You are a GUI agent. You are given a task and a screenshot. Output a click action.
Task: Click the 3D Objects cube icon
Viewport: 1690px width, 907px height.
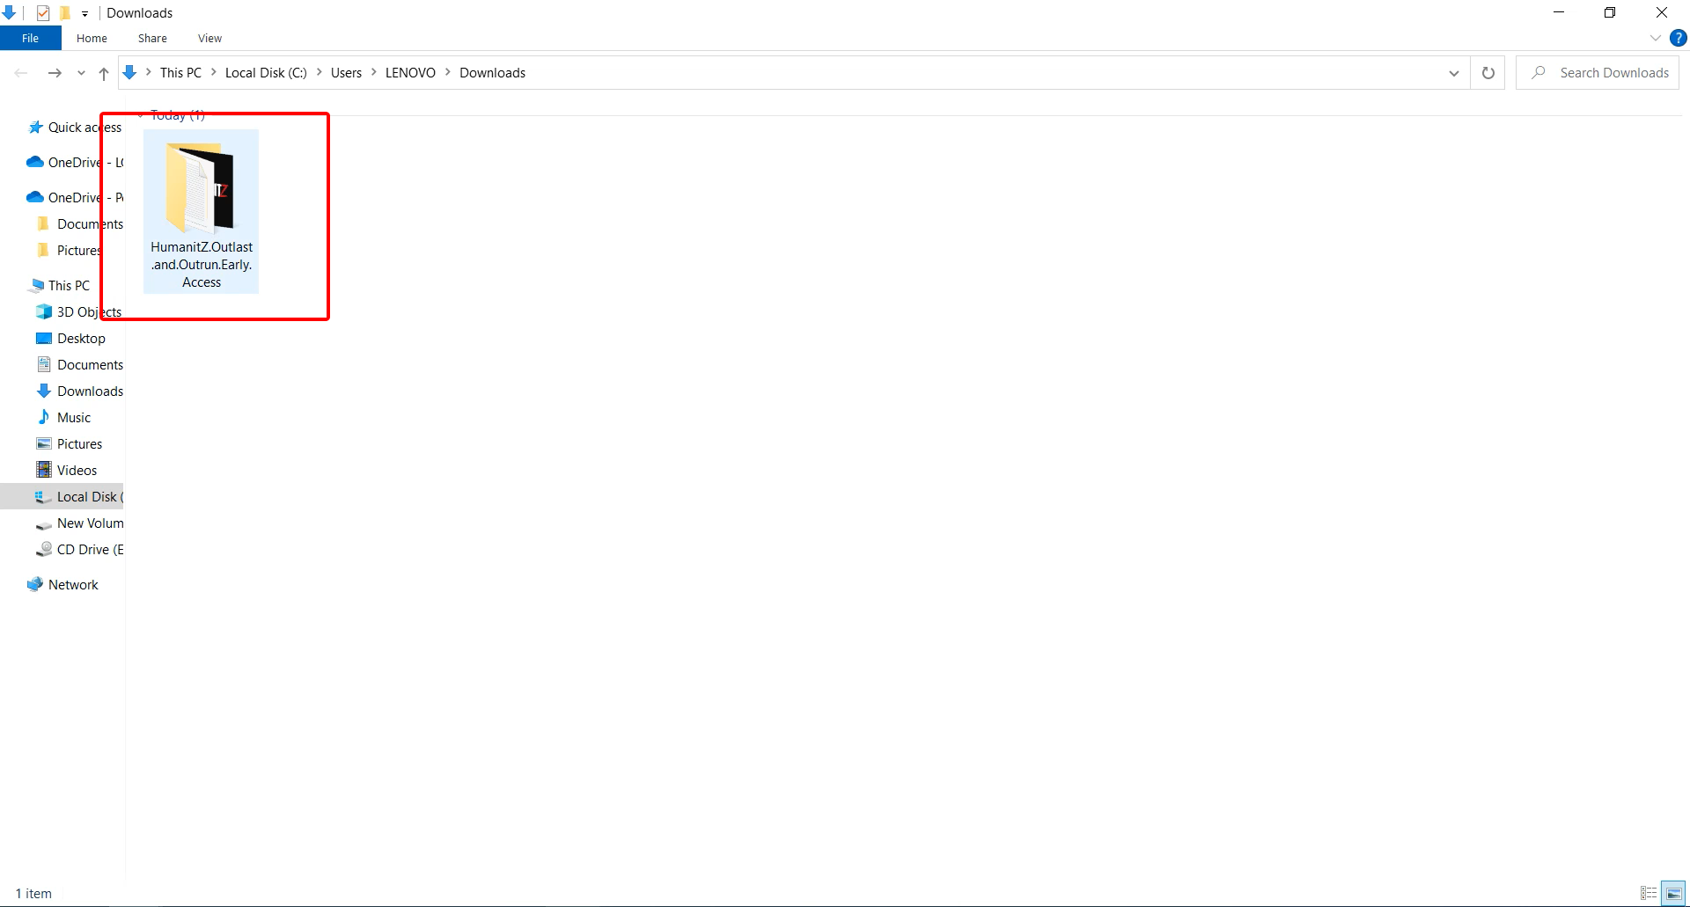[43, 312]
